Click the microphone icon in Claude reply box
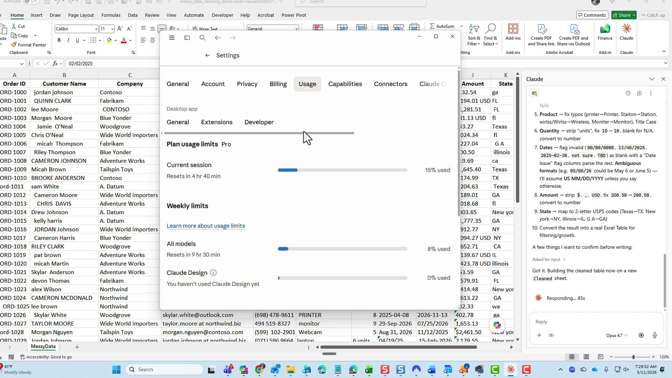 tap(655, 335)
